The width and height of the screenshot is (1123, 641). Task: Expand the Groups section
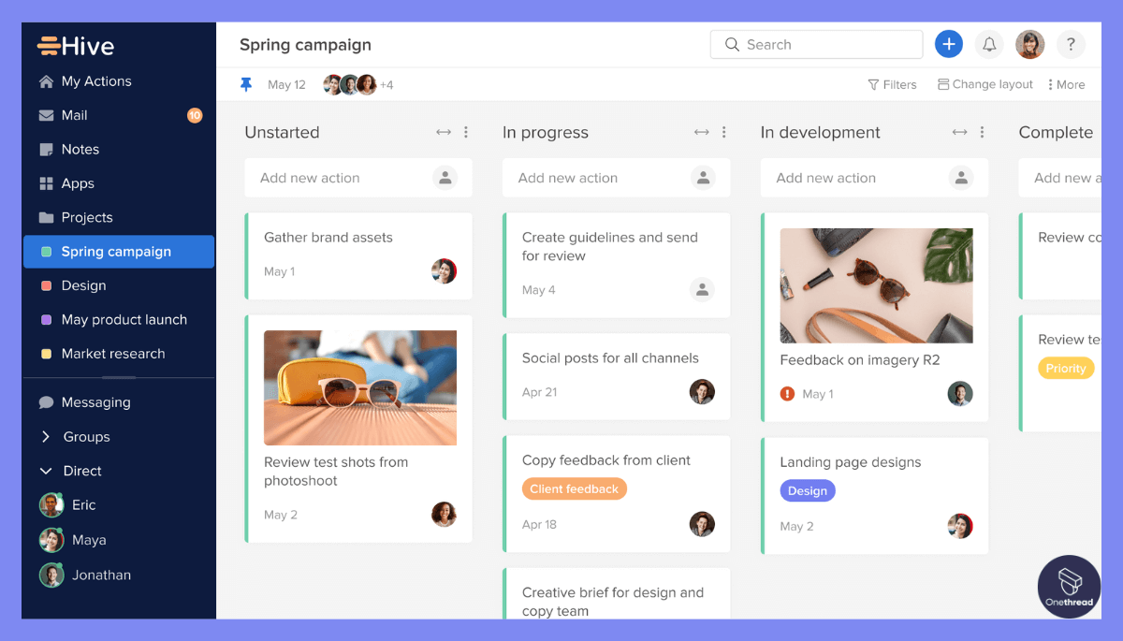click(47, 436)
